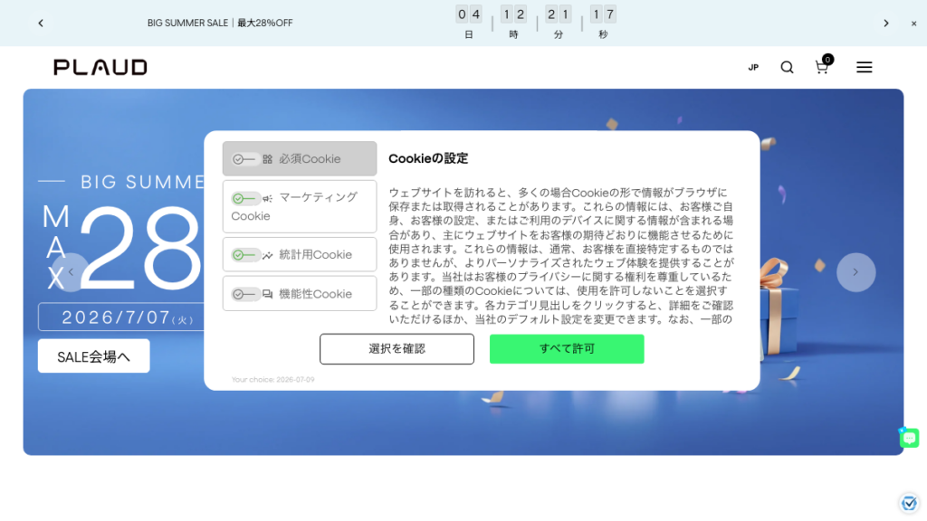Go back to previous hero slide
Viewport: 927px width, 521px height.
71,272
